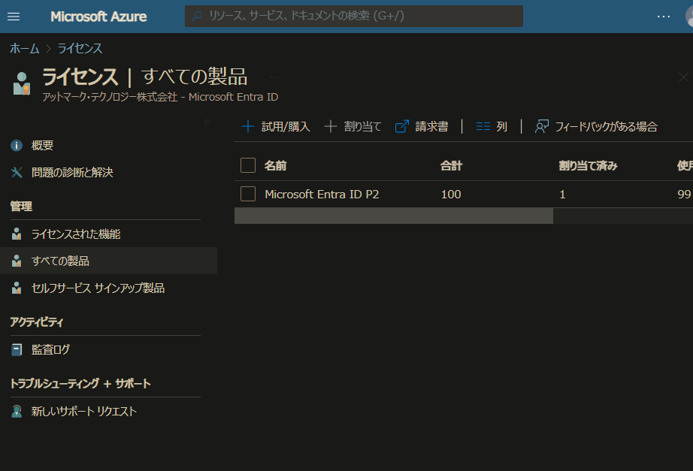The height and width of the screenshot is (471, 693).
Task: Click the feedback person icon
Action: (542, 126)
